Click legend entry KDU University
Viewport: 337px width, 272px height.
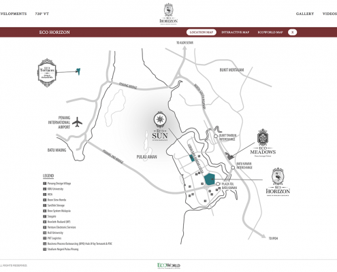(x=53, y=189)
